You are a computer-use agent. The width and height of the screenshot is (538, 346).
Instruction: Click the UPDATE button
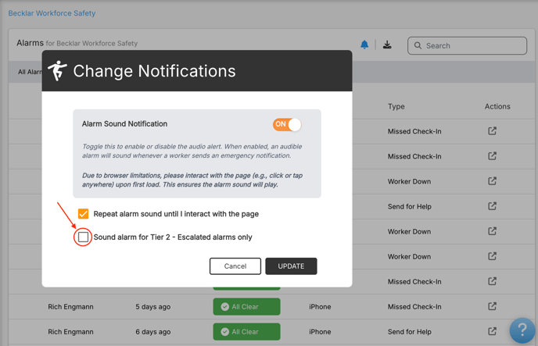[x=291, y=266]
